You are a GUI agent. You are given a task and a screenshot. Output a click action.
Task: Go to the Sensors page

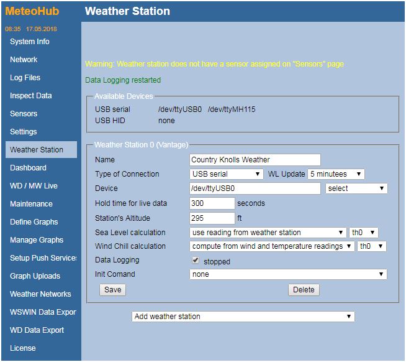(x=24, y=114)
